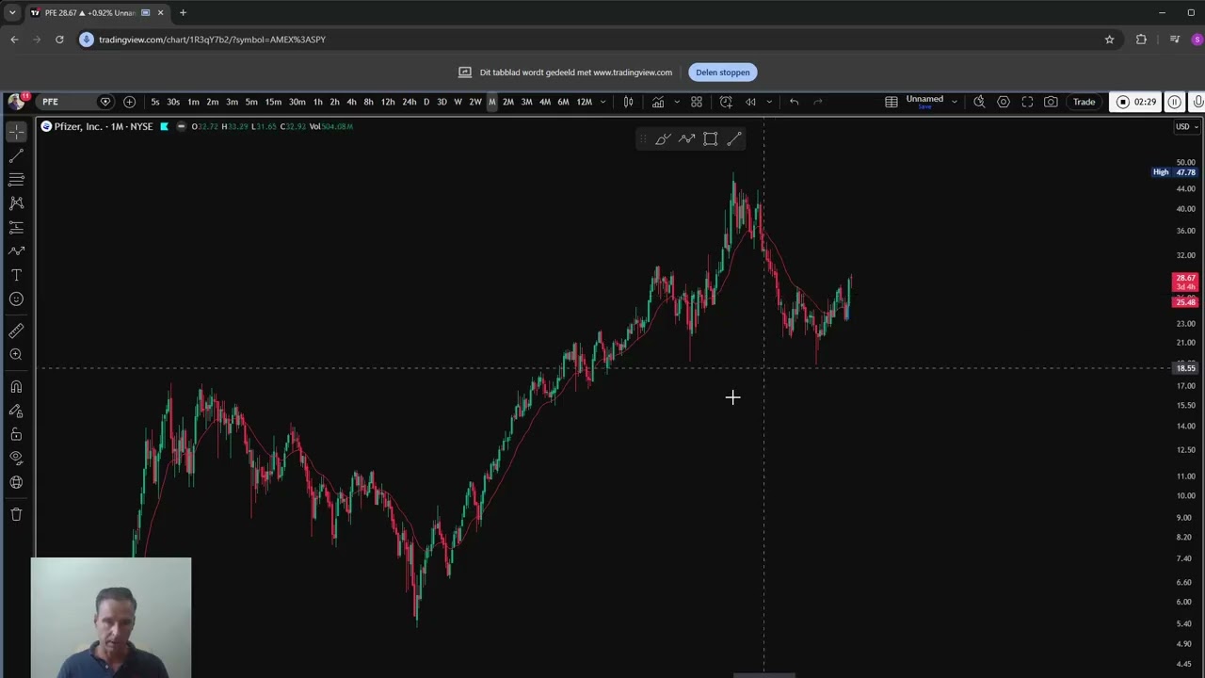
Task: Open the chart settings hexagon icon
Action: pos(1004,102)
